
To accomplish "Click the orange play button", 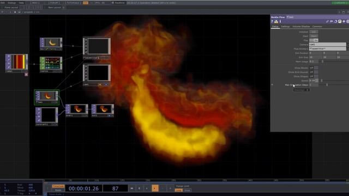I will point(155,188).
